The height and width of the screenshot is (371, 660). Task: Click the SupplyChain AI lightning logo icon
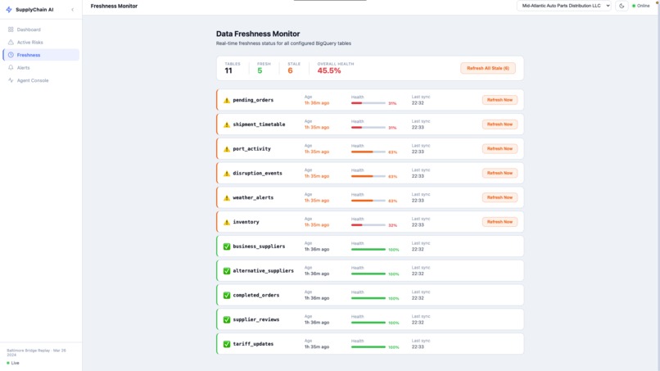pyautogui.click(x=9, y=9)
